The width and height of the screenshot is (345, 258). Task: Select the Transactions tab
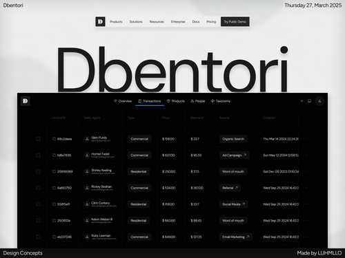150,101
